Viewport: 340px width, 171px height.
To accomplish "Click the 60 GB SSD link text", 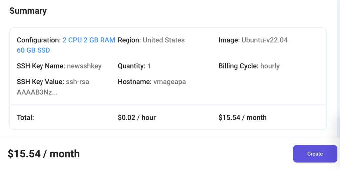I will [33, 50].
